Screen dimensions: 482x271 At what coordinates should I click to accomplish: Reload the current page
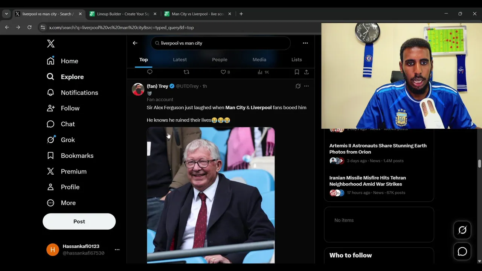pyautogui.click(x=29, y=27)
